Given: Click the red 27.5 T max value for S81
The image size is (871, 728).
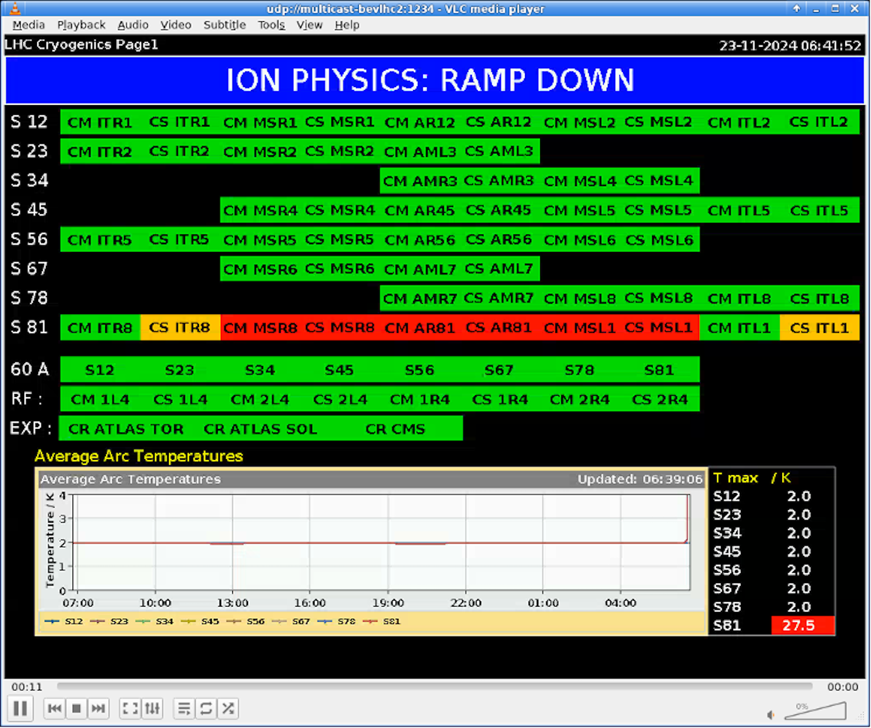Looking at the screenshot, I should point(802,625).
